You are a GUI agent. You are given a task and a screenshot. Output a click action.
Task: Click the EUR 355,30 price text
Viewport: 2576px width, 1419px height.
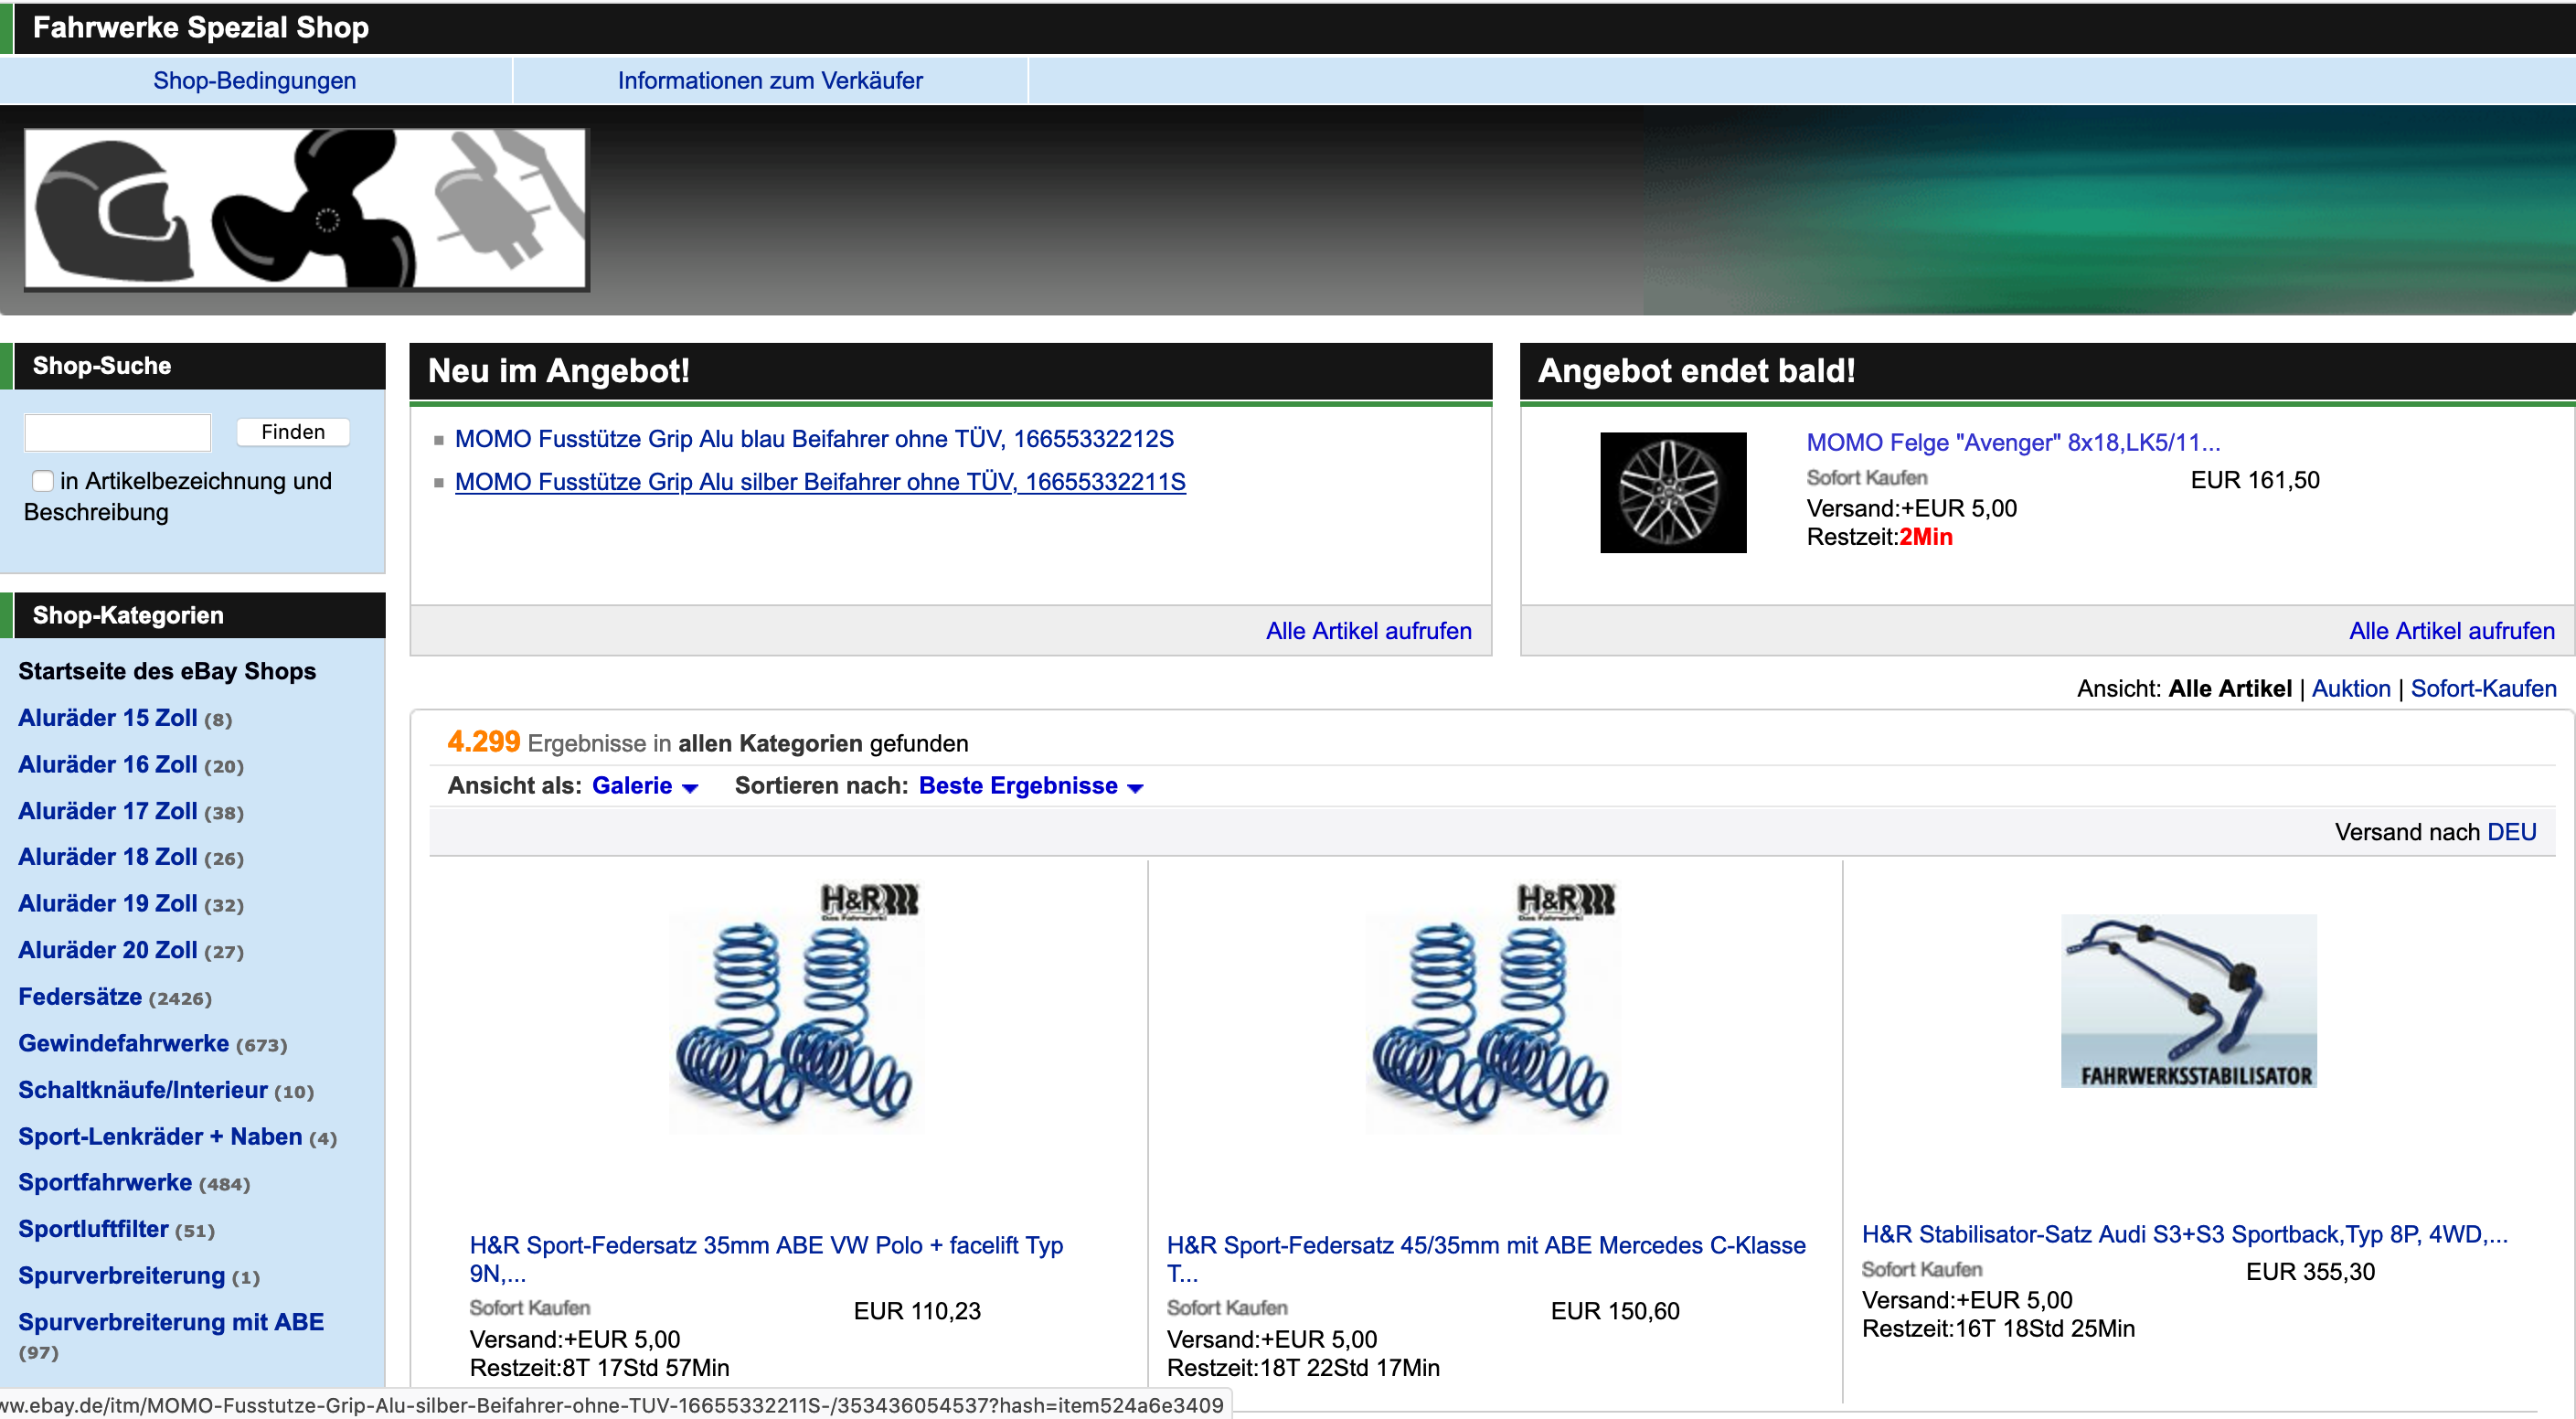(2310, 1272)
